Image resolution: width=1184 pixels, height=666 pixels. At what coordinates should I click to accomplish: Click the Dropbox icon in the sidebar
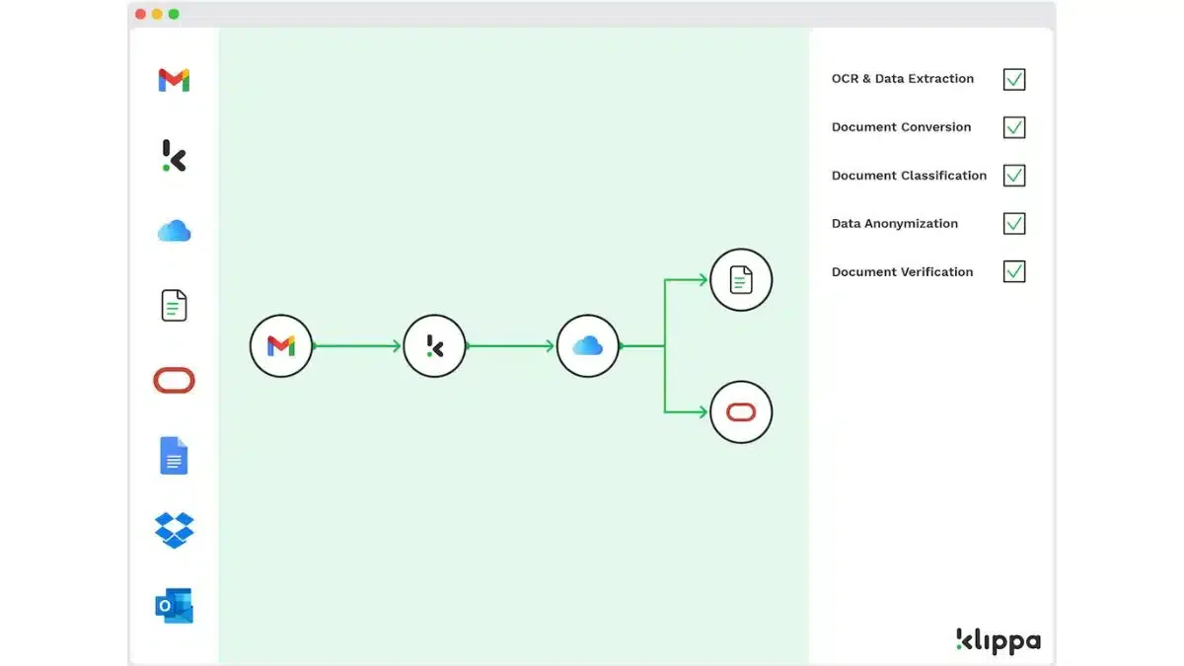pos(174,531)
